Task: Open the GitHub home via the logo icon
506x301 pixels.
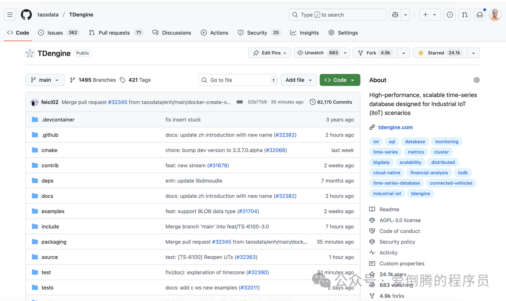Action: click(x=26, y=15)
